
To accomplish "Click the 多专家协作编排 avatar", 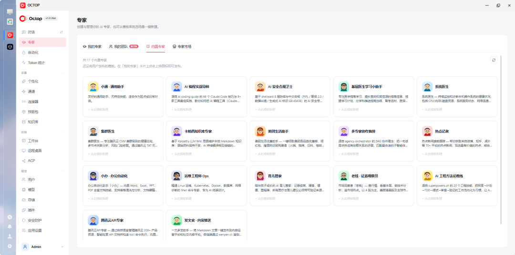I will coord(344,131).
